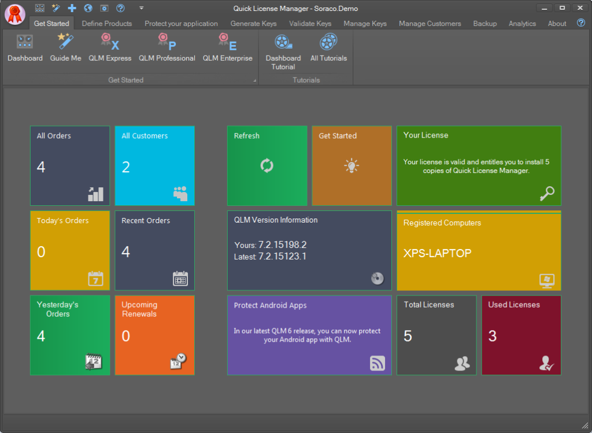Click the QLM Version Information tile
Screen dimensions: 592x433
click(x=309, y=250)
